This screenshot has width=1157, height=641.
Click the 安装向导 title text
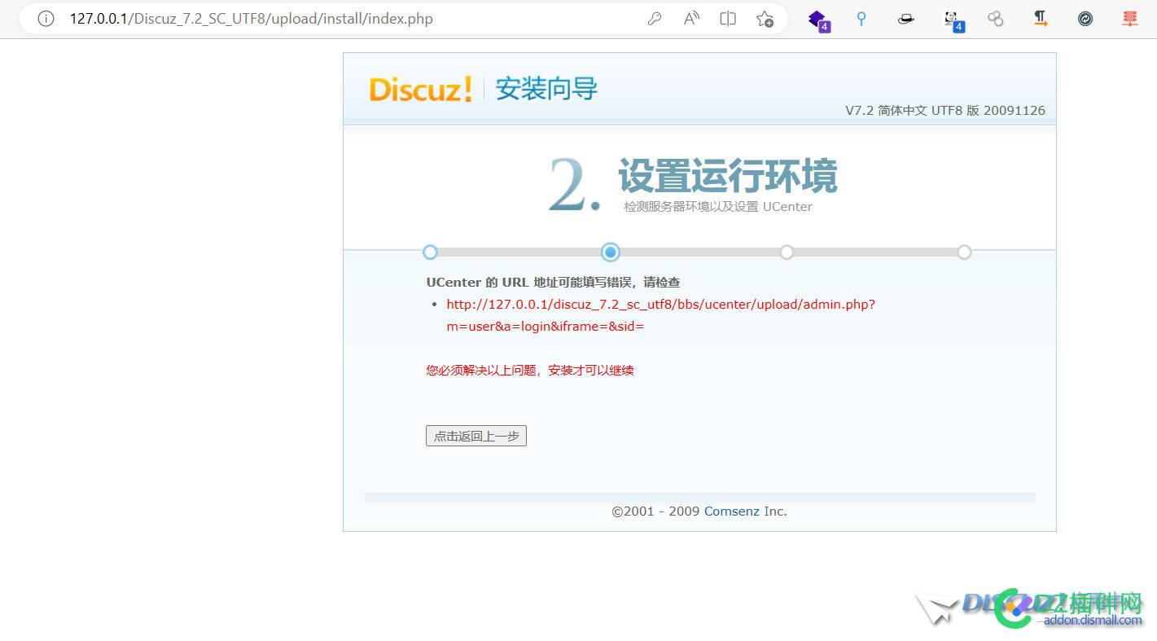tap(546, 89)
